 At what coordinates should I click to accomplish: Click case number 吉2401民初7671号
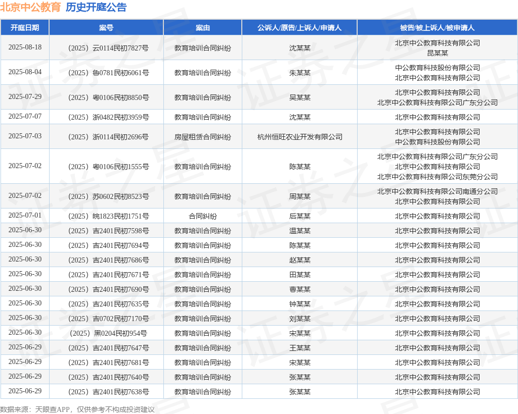point(108,275)
